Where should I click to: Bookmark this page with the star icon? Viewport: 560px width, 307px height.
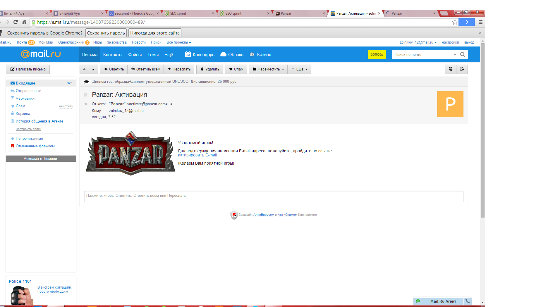coord(455,22)
